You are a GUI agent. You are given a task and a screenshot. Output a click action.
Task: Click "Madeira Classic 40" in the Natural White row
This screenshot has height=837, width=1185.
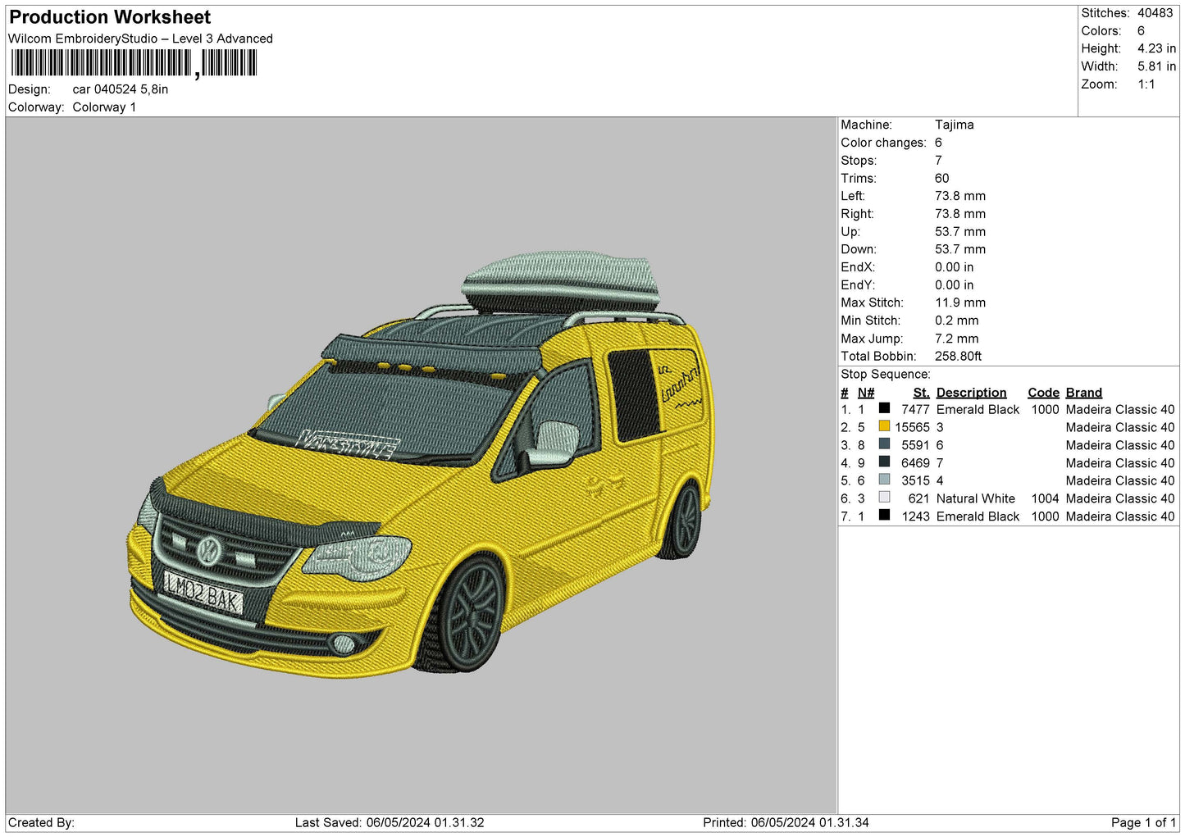click(x=1120, y=499)
